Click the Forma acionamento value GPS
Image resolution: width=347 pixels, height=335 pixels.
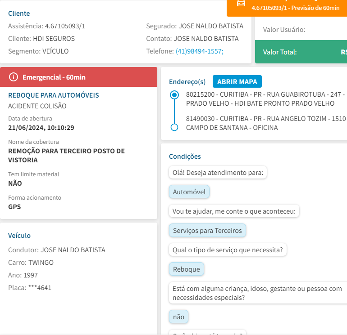[x=14, y=207]
